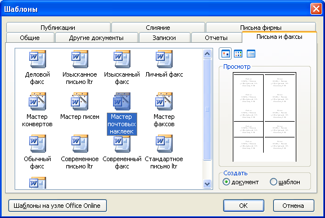Confirm with the ОК button
This screenshot has height=218, width=325.
click(243, 206)
